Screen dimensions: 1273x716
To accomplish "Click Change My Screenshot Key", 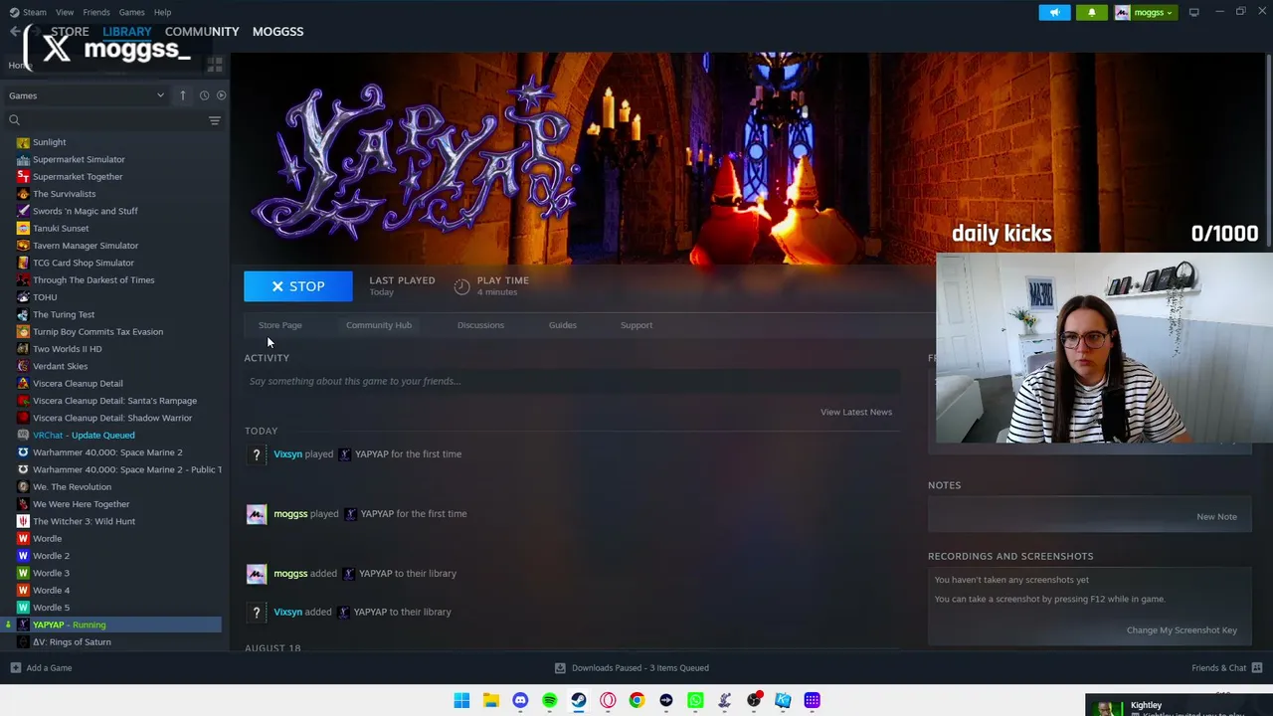I will pos(1182,630).
